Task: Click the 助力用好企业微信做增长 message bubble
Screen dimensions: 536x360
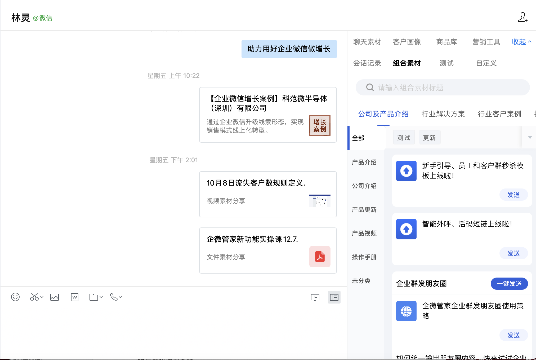Action: coord(289,49)
